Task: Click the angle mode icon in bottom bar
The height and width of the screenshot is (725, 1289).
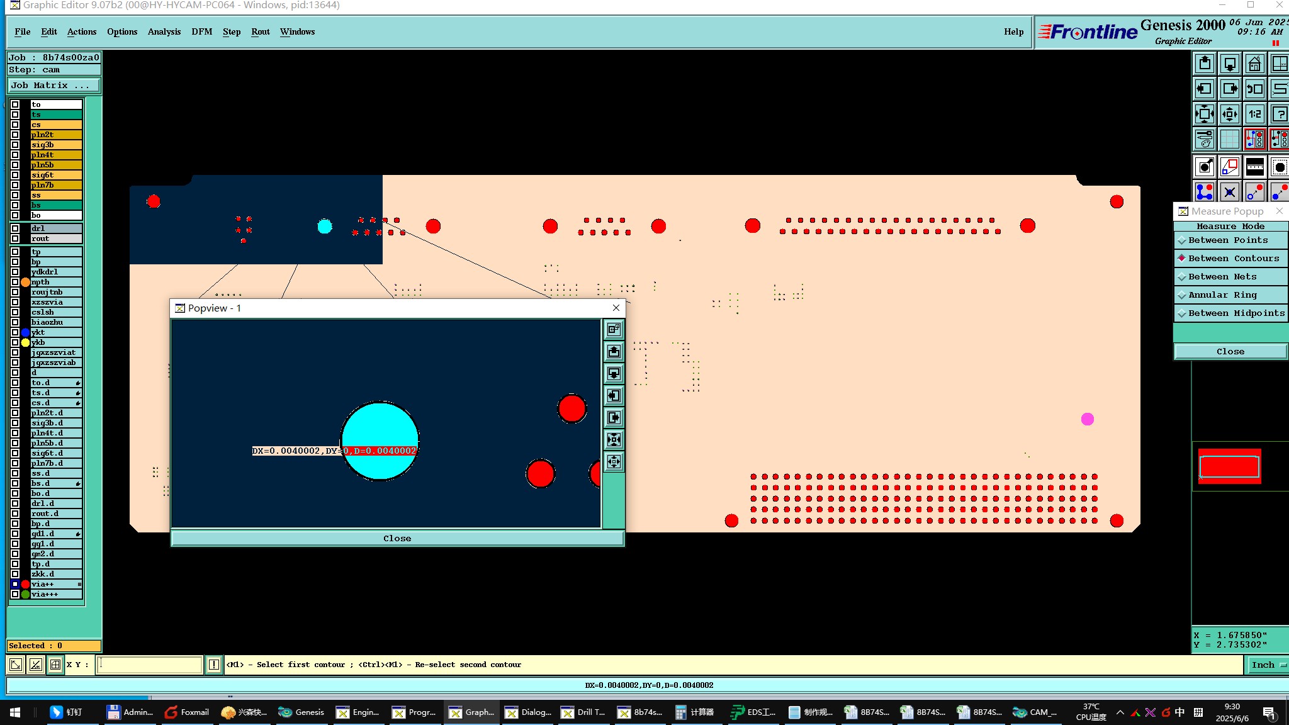Action: [36, 665]
